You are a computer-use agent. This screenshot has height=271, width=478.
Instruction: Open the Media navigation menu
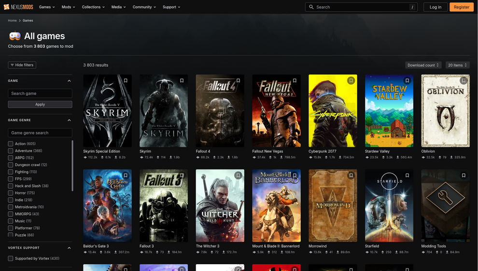(119, 7)
